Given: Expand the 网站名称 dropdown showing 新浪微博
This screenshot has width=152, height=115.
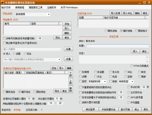Looking at the screenshot, I should point(48,14).
